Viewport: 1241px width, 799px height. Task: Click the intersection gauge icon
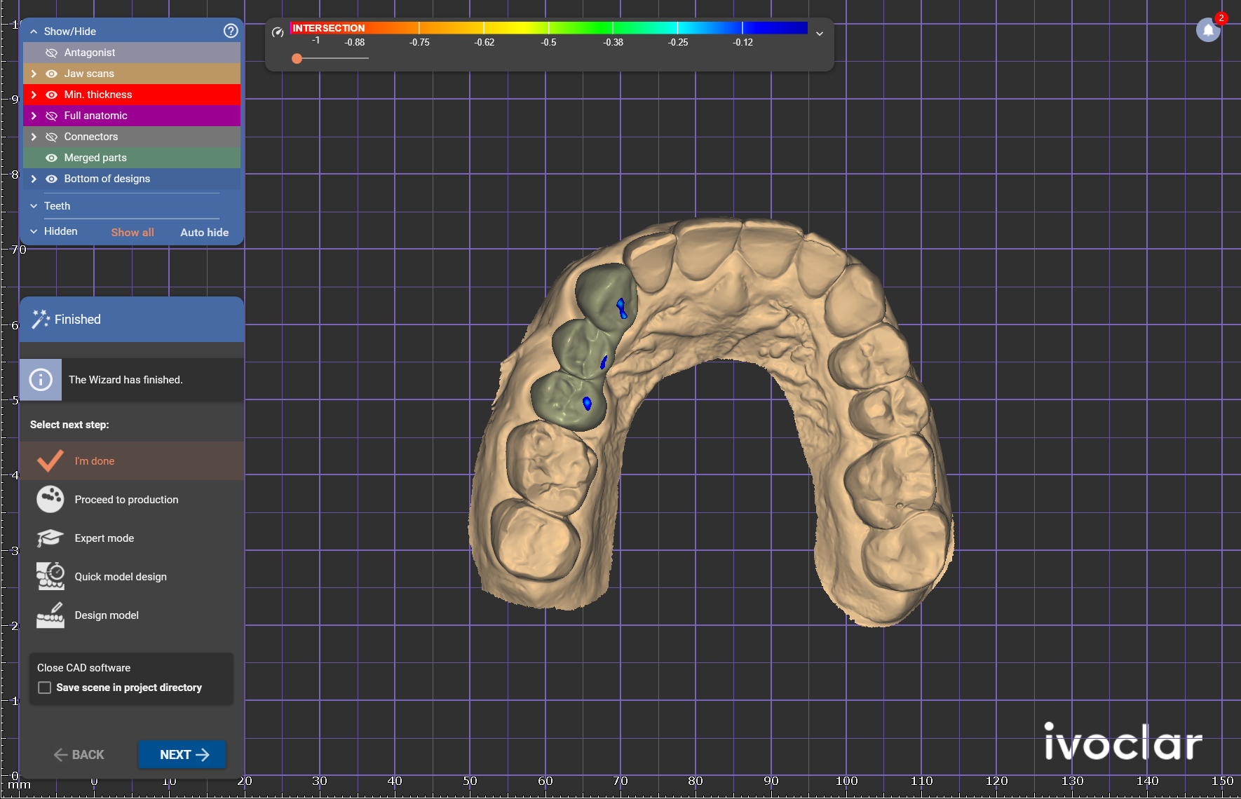click(278, 32)
